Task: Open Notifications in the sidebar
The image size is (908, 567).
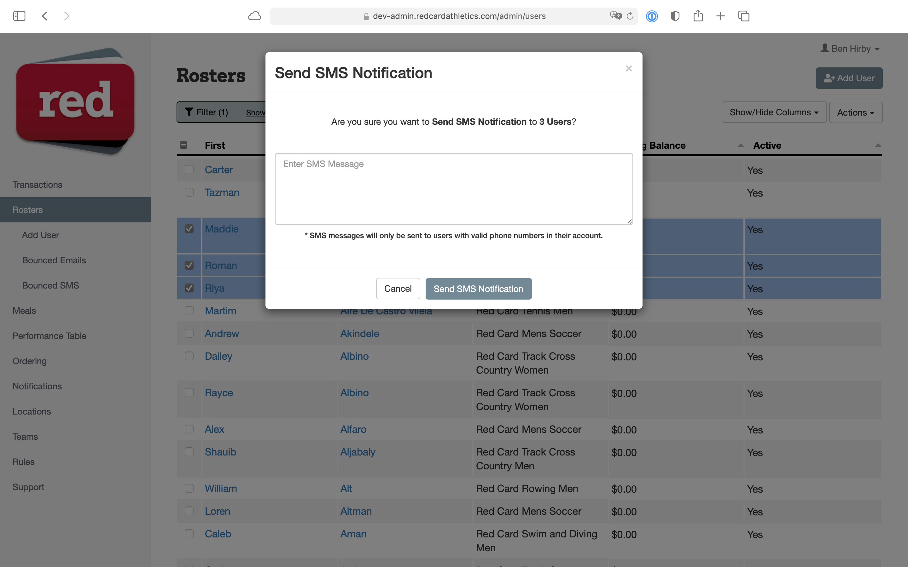Action: click(x=37, y=386)
